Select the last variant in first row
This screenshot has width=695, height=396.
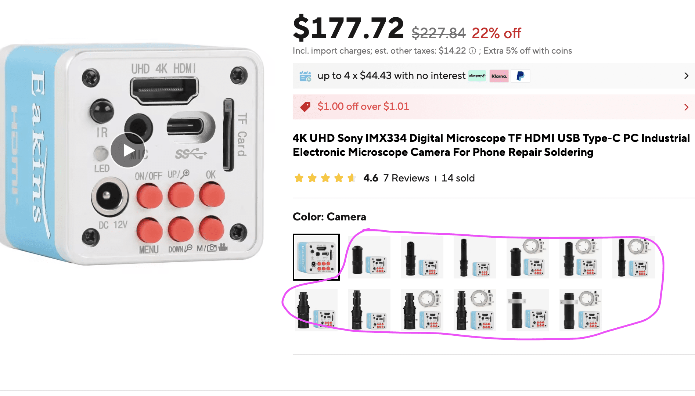pos(633,257)
